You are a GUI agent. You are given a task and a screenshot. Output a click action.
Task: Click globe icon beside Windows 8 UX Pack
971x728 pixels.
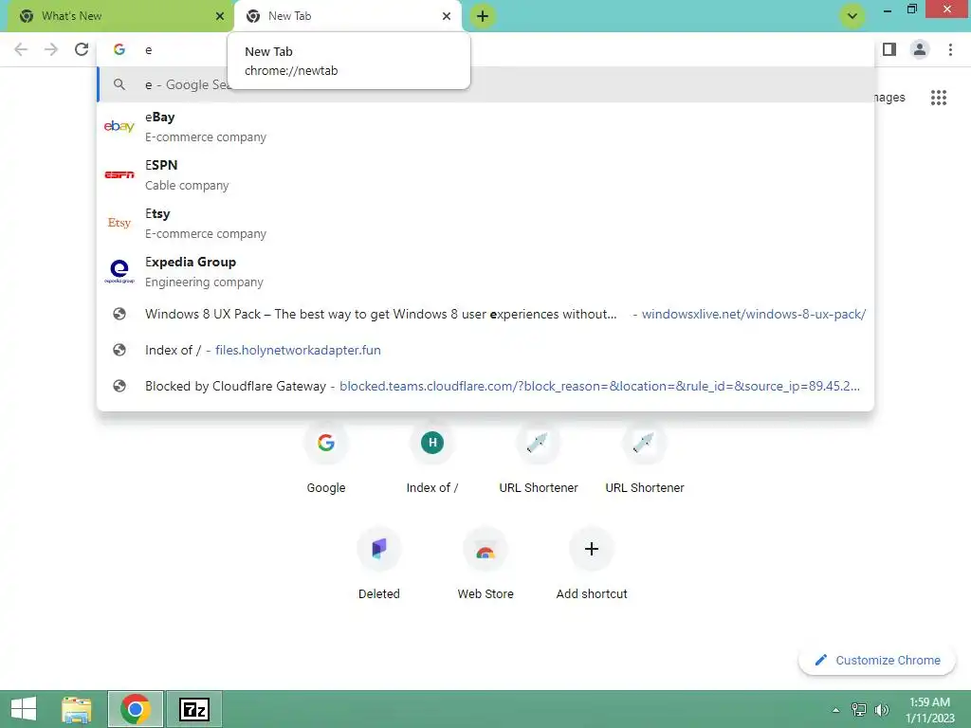coord(119,314)
